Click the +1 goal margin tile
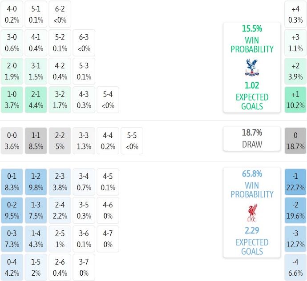 pyautogui.click(x=295, y=100)
